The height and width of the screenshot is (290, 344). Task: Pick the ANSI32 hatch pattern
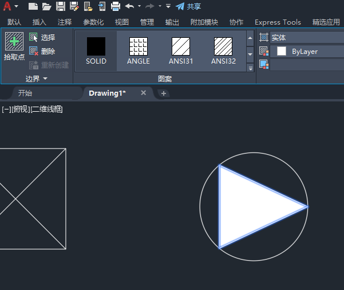tap(223, 47)
